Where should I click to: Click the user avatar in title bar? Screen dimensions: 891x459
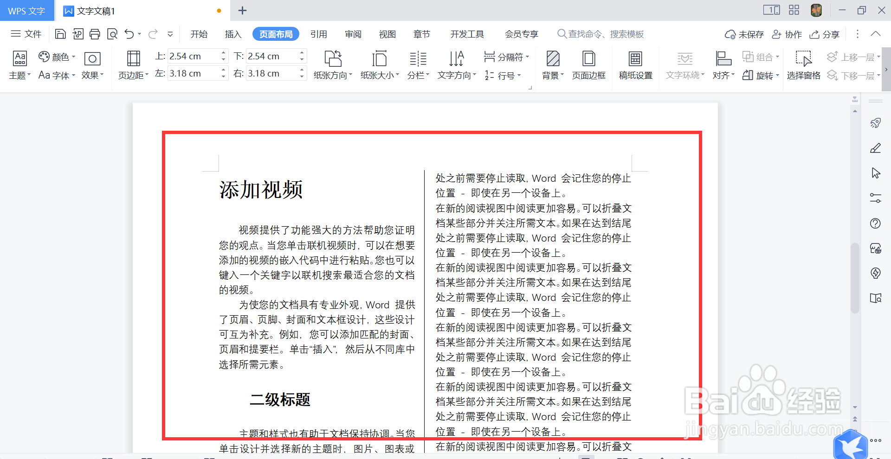tap(816, 10)
